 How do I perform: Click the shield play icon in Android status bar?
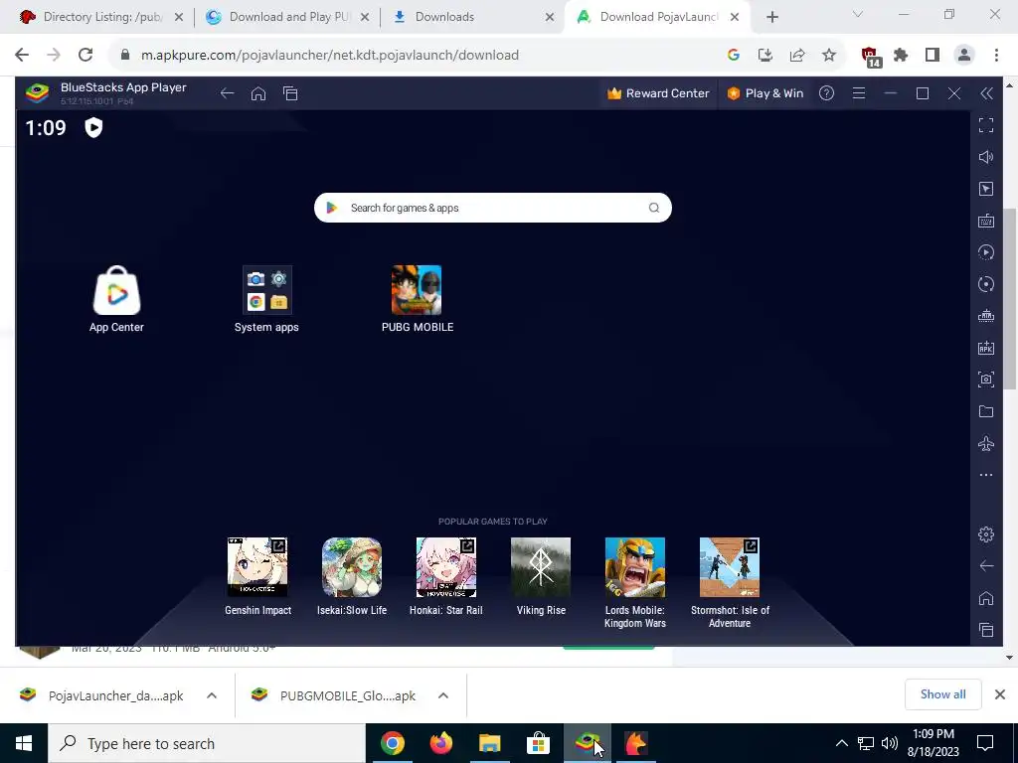(93, 127)
